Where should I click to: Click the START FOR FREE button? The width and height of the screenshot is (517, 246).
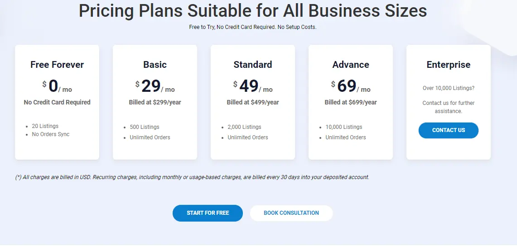(x=208, y=213)
